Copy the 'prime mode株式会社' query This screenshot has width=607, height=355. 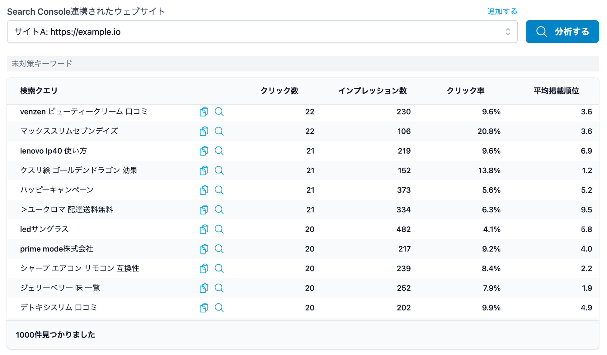204,249
